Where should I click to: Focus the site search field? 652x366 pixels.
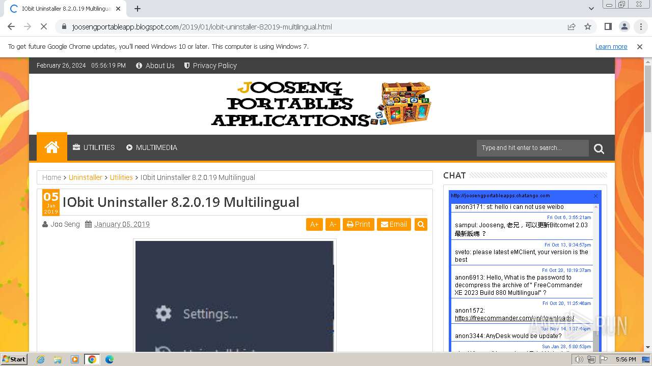pyautogui.click(x=532, y=148)
